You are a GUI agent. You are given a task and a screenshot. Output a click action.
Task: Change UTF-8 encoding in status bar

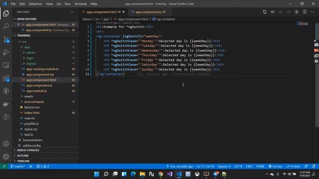(238, 166)
